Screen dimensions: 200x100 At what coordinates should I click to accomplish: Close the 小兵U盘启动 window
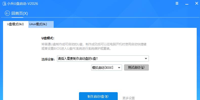196,4
